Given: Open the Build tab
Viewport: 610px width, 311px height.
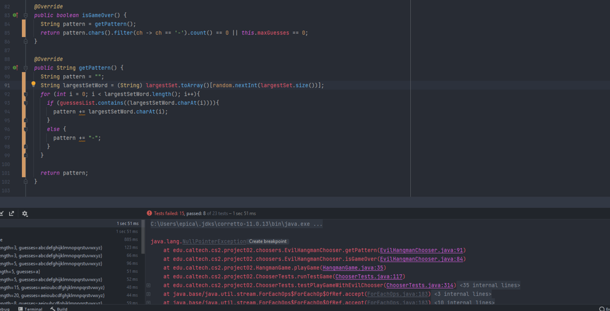Looking at the screenshot, I should coord(62,309).
